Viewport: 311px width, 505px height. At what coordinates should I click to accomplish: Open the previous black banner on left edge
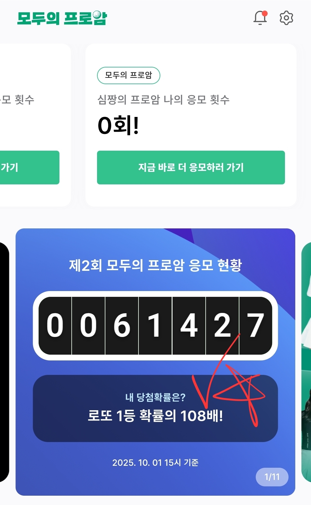tap(4, 362)
